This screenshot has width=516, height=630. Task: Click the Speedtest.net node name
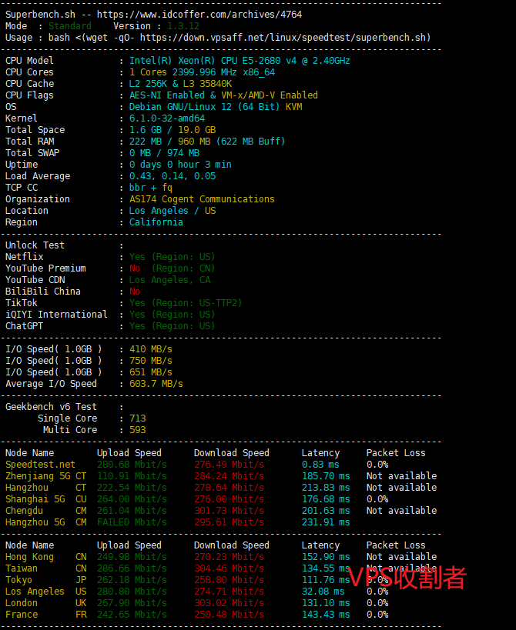[x=40, y=465]
